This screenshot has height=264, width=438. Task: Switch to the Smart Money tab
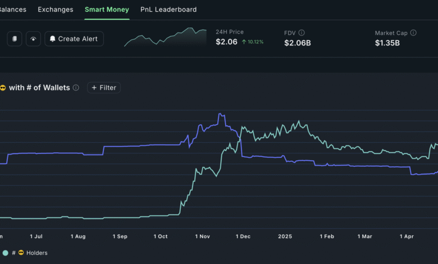point(107,10)
